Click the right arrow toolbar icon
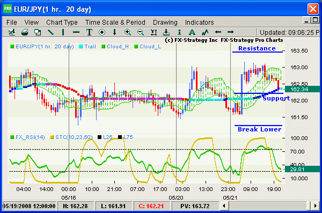This screenshot has height=213, width=322. coord(231,32)
